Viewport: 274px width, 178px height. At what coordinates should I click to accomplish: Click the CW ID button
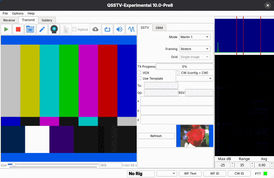click(239, 173)
